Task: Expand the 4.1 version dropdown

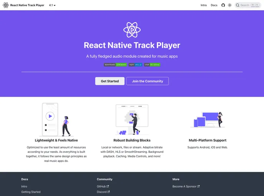Action: (52, 5)
